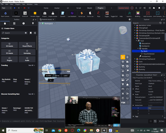
Task: Click the Play test button
Action: (x=15, y=8)
